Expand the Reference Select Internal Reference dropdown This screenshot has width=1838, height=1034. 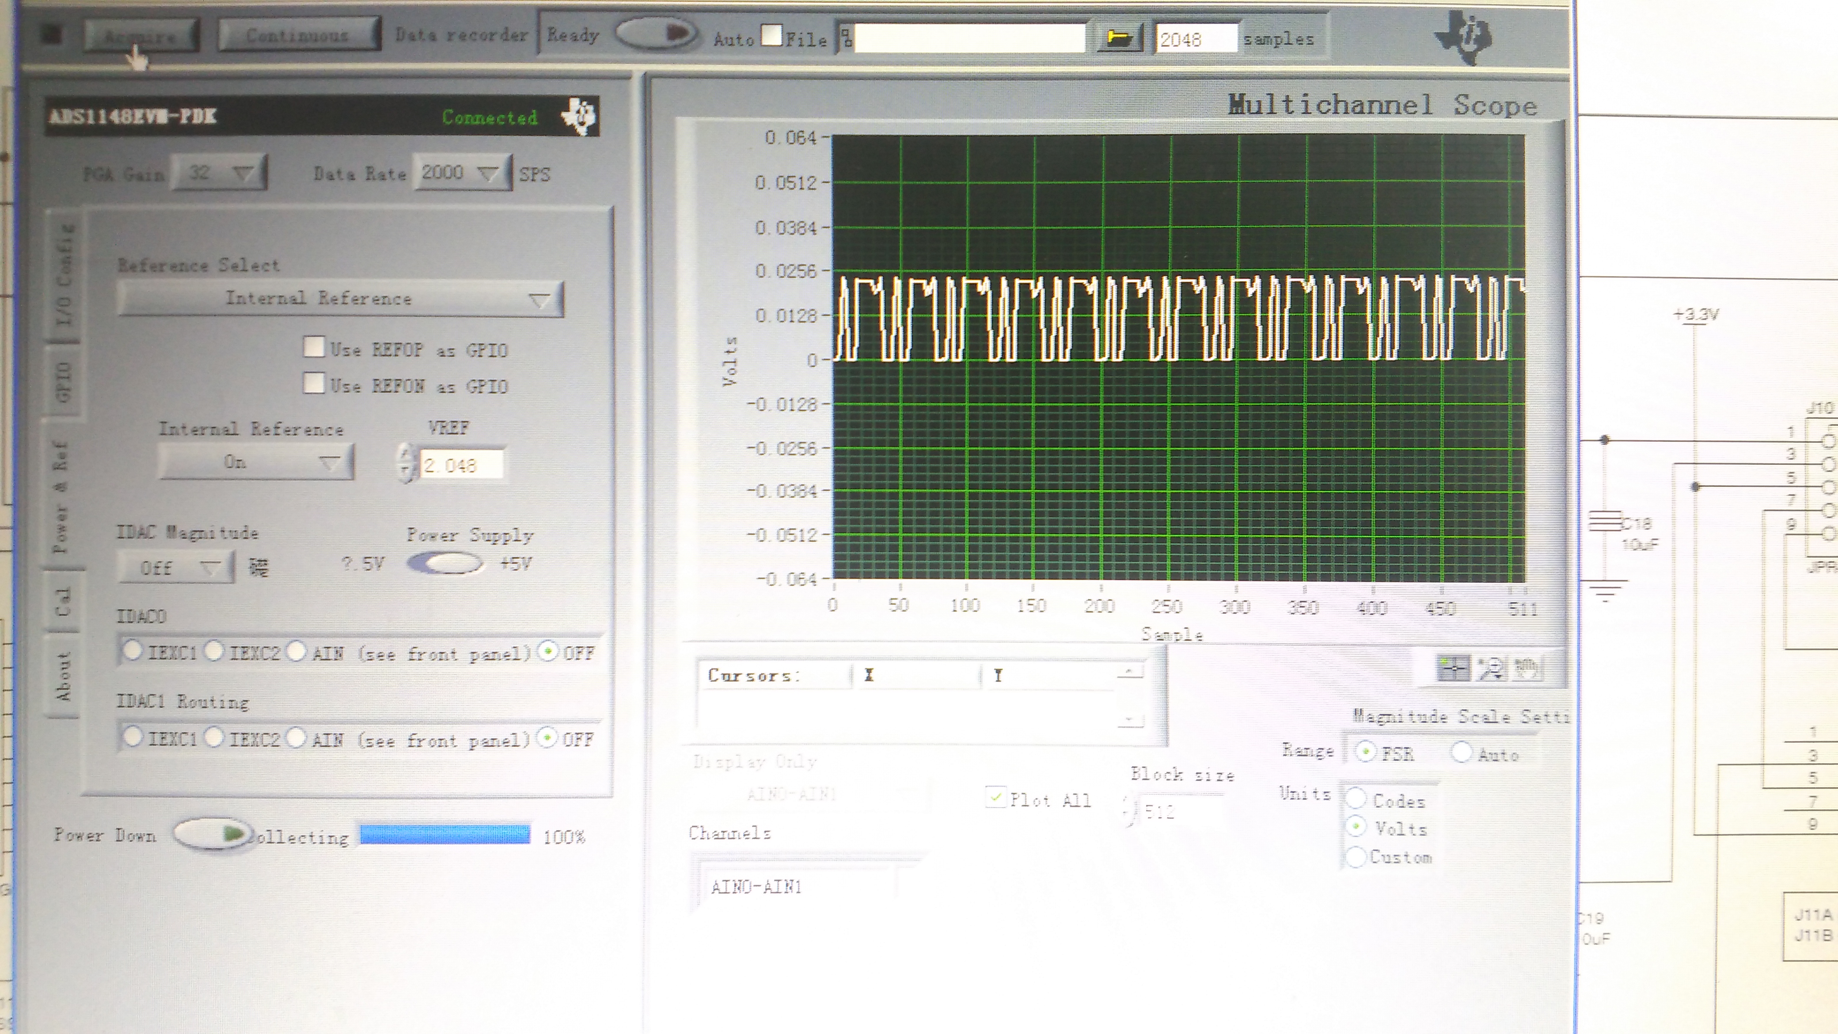pyautogui.click(x=340, y=298)
